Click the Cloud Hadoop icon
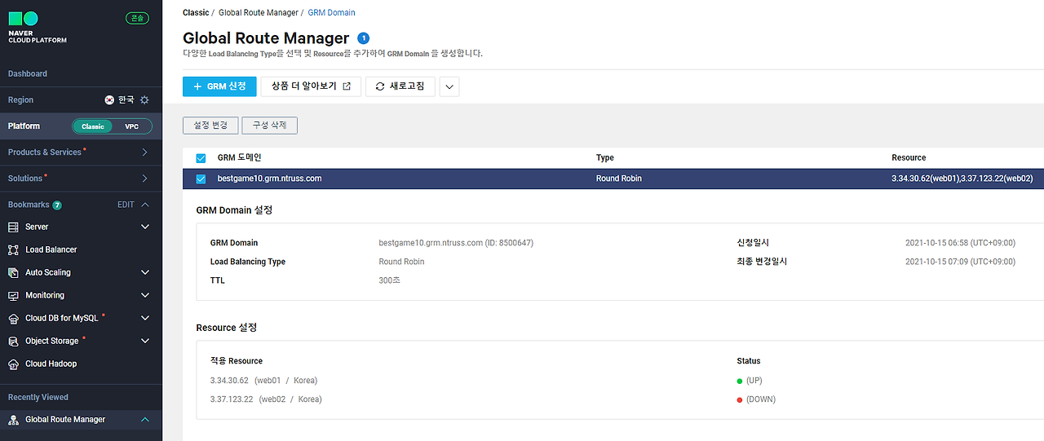 coord(13,364)
